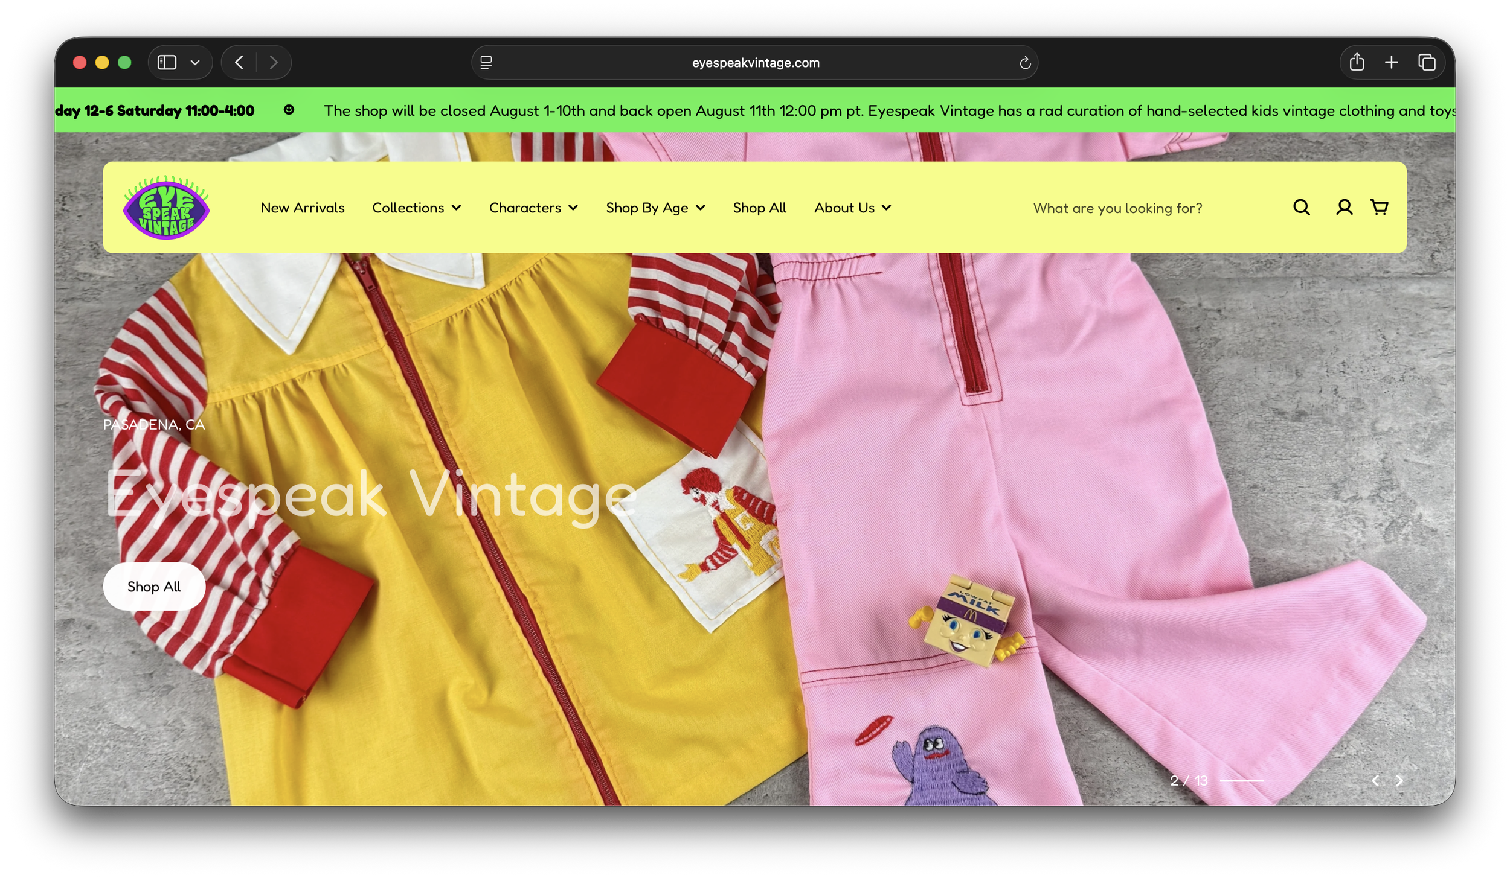
Task: Expand the Collections dropdown menu
Action: click(417, 208)
